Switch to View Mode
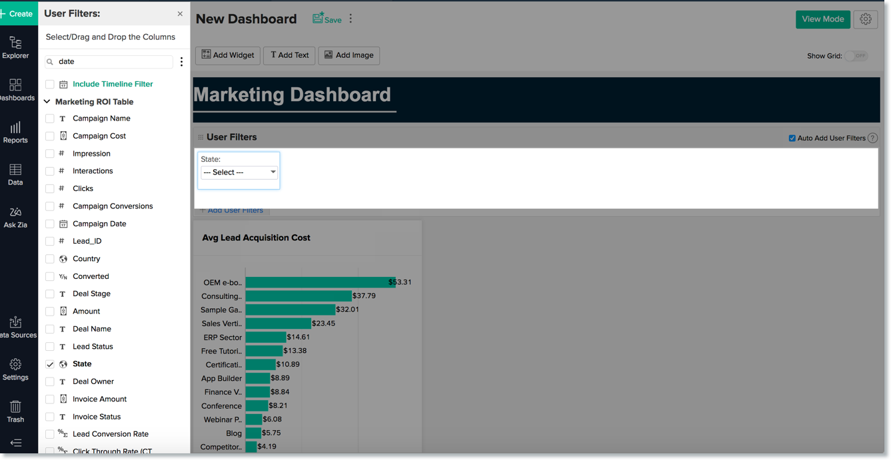The image size is (891, 460). tap(823, 19)
